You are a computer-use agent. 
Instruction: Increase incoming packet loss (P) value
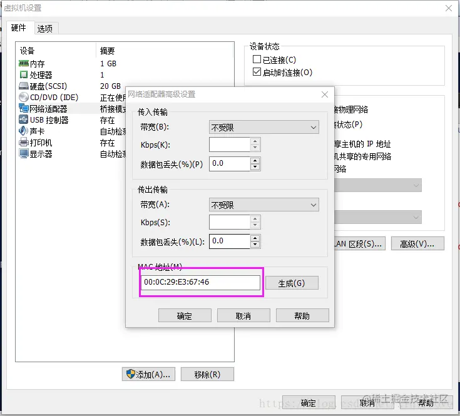(x=255, y=160)
